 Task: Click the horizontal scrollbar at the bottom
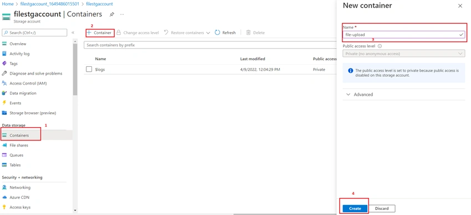[x=285, y=214]
